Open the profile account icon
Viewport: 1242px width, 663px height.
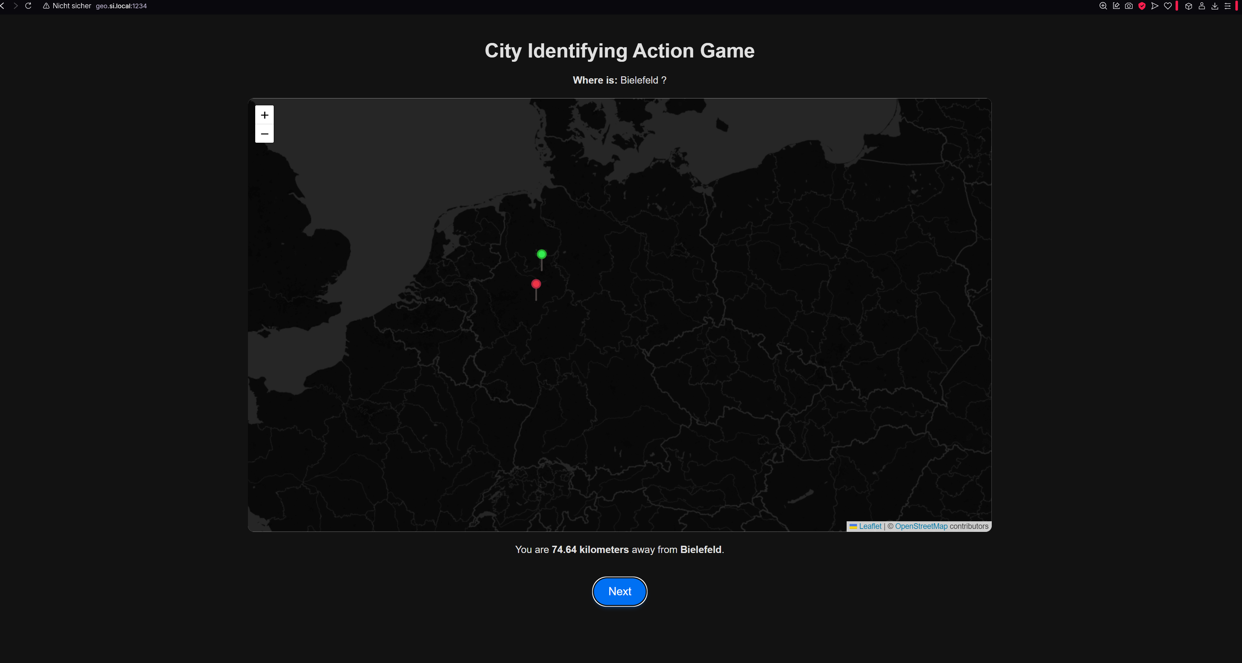click(x=1201, y=6)
